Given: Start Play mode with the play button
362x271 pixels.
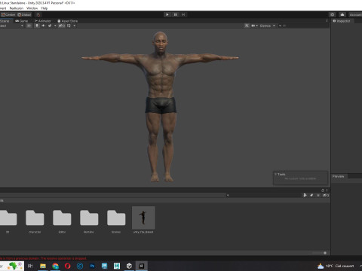Looking at the screenshot, I should click(x=167, y=14).
